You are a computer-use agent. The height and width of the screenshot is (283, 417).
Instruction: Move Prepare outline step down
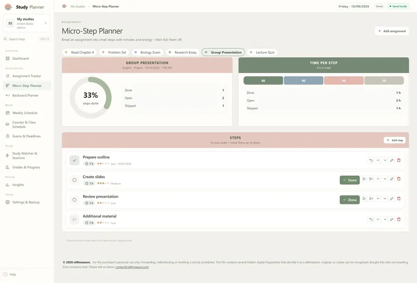(385, 160)
